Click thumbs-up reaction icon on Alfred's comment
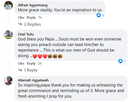 (99, 15)
